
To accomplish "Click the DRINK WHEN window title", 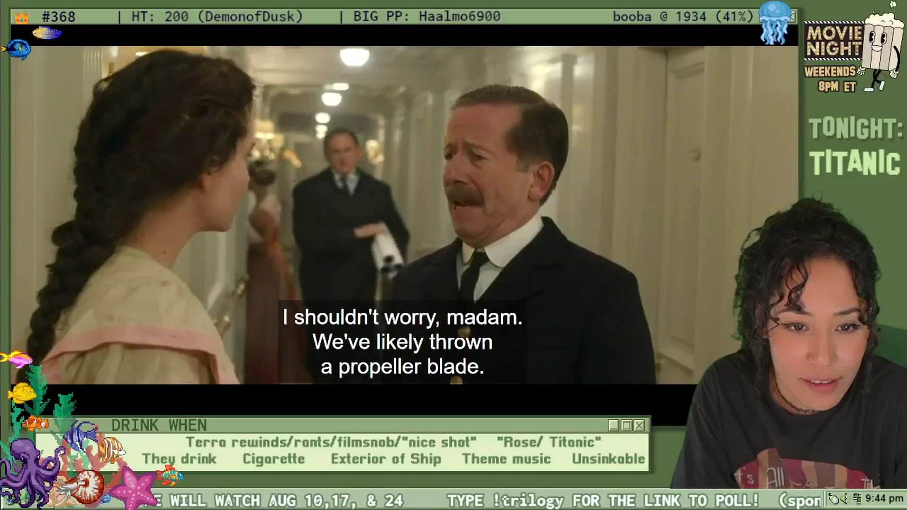I will coord(159,425).
